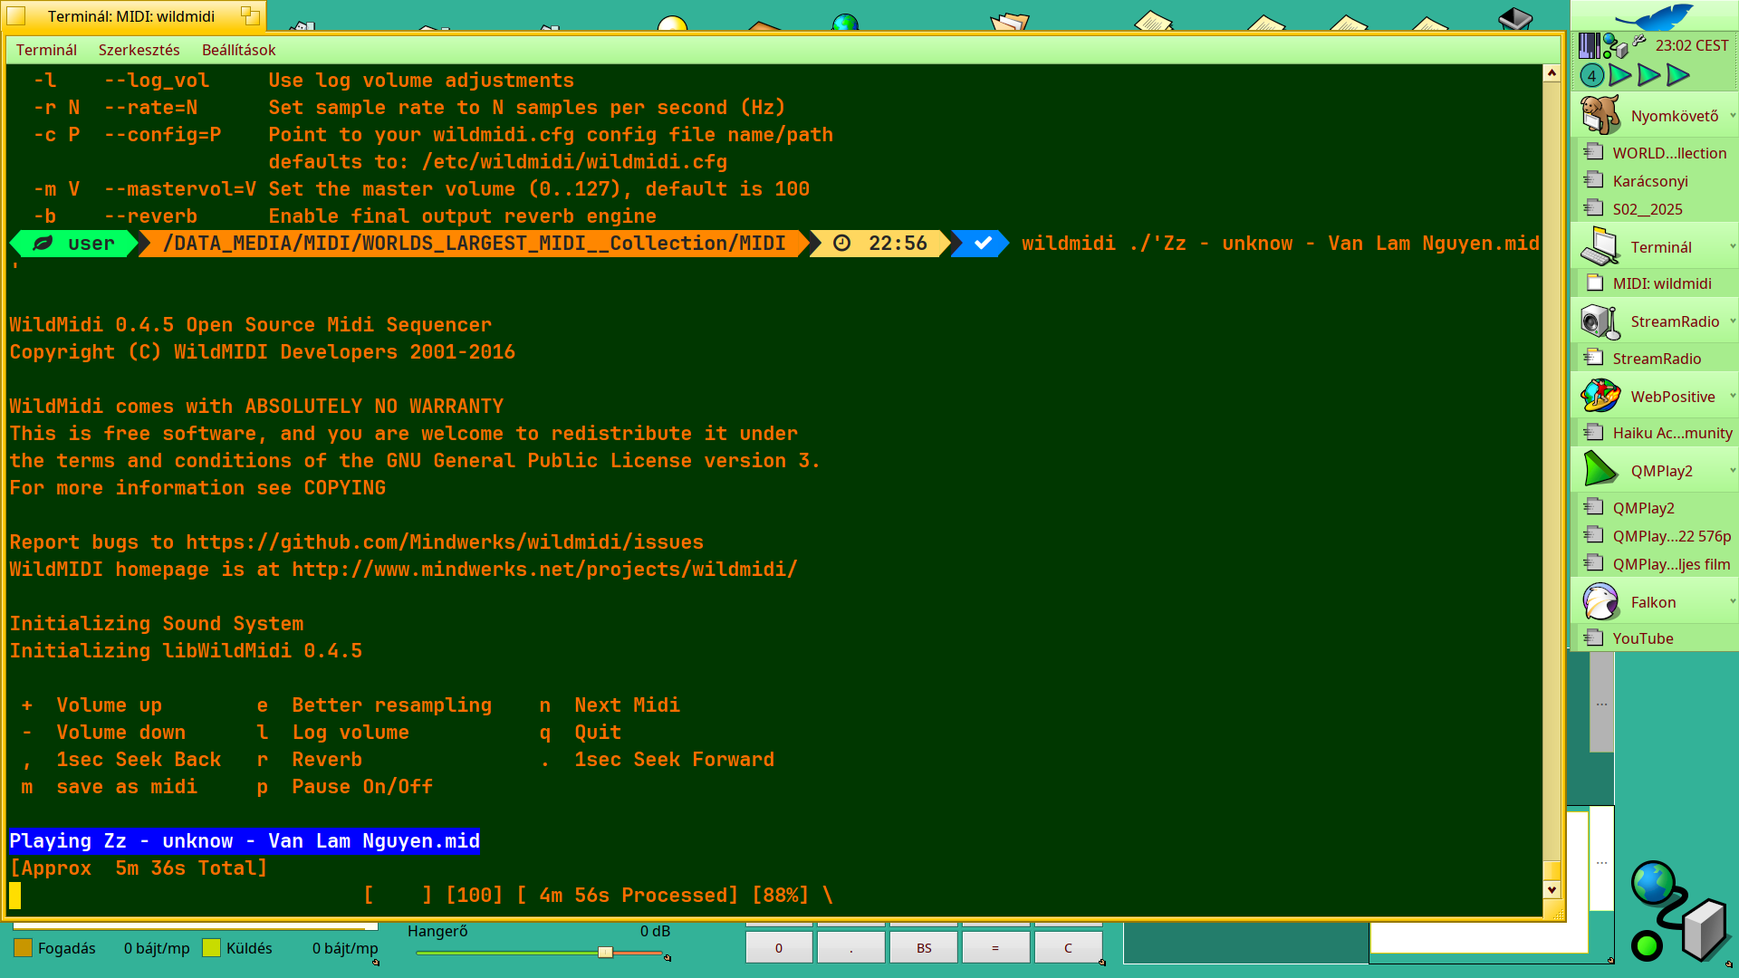Toggle the StreamRadio group expander arrow
Screen dimensions: 1739x978
(x=1732, y=321)
